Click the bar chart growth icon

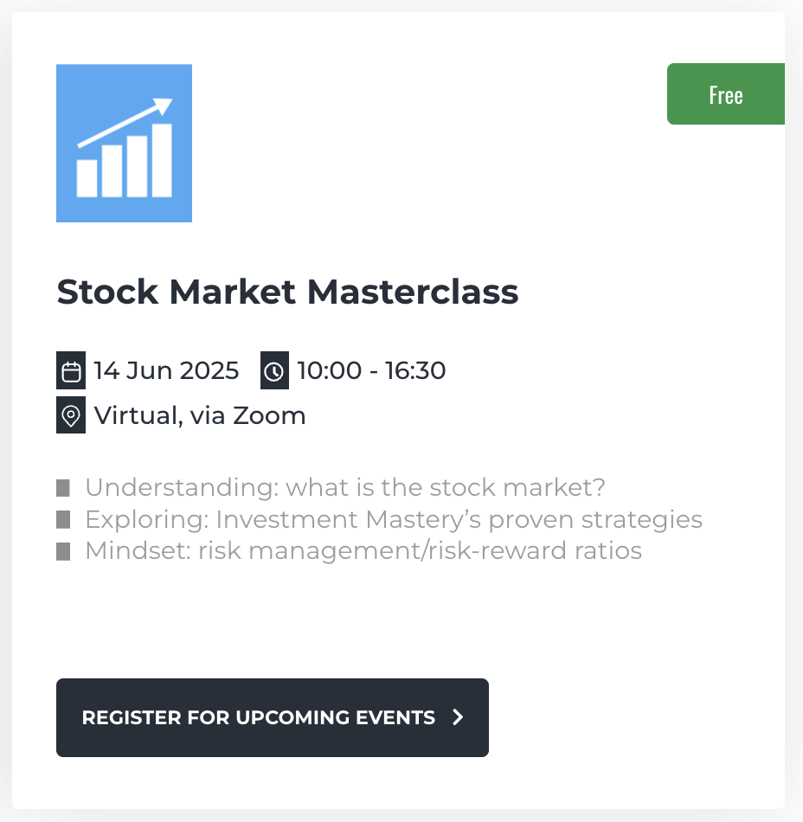125,143
